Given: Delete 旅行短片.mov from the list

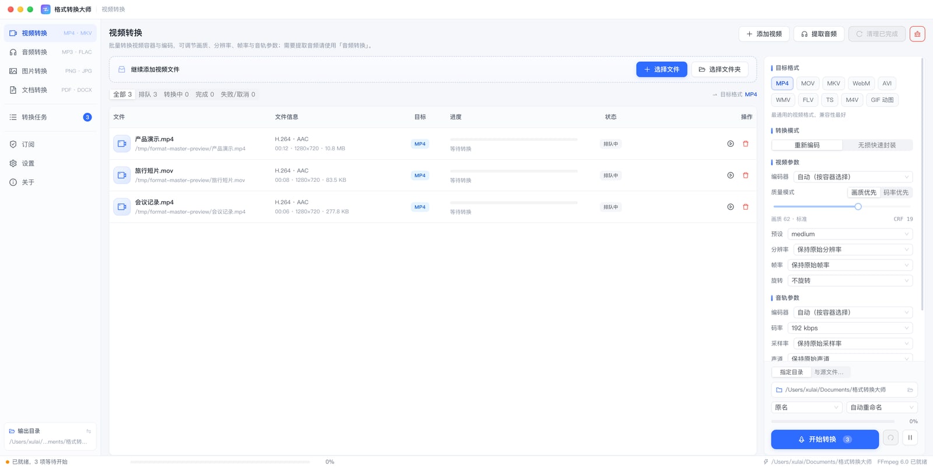Looking at the screenshot, I should tap(746, 175).
